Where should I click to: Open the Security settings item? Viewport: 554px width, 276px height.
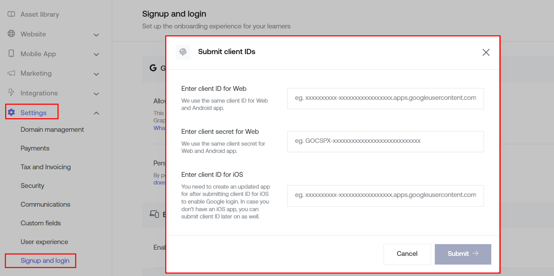pyautogui.click(x=32, y=186)
